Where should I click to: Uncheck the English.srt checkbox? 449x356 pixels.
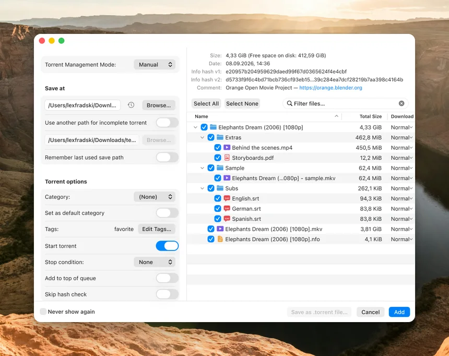tap(218, 198)
